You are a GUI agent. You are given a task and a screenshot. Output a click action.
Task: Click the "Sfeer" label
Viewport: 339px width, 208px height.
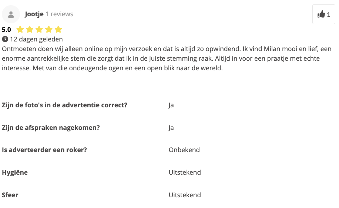tap(10, 195)
